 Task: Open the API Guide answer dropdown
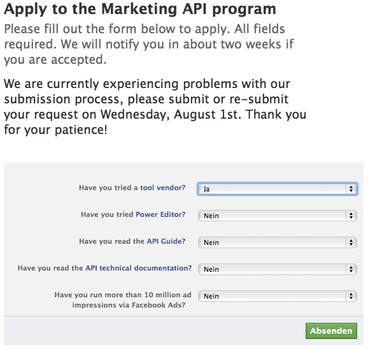tap(278, 242)
